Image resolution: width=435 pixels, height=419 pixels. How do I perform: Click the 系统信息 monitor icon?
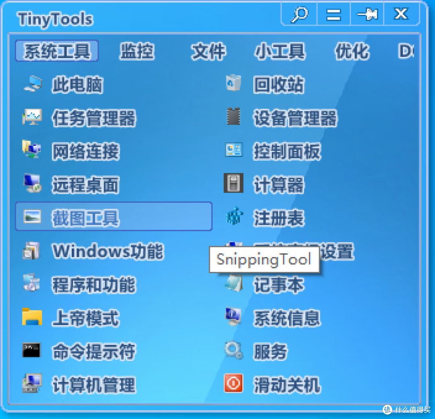(233, 316)
